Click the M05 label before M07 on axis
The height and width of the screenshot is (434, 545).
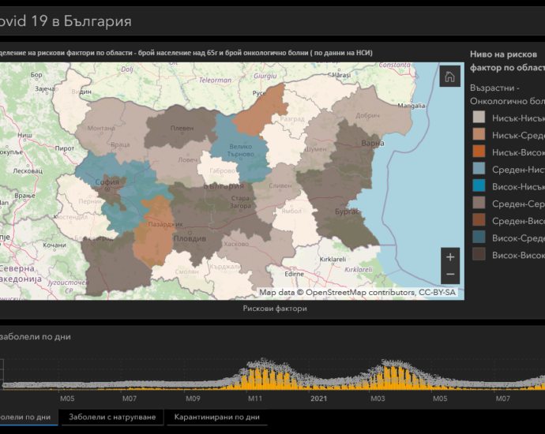tap(67, 398)
